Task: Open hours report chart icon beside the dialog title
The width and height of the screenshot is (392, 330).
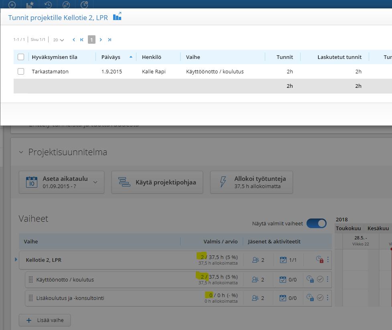Action: (x=117, y=16)
